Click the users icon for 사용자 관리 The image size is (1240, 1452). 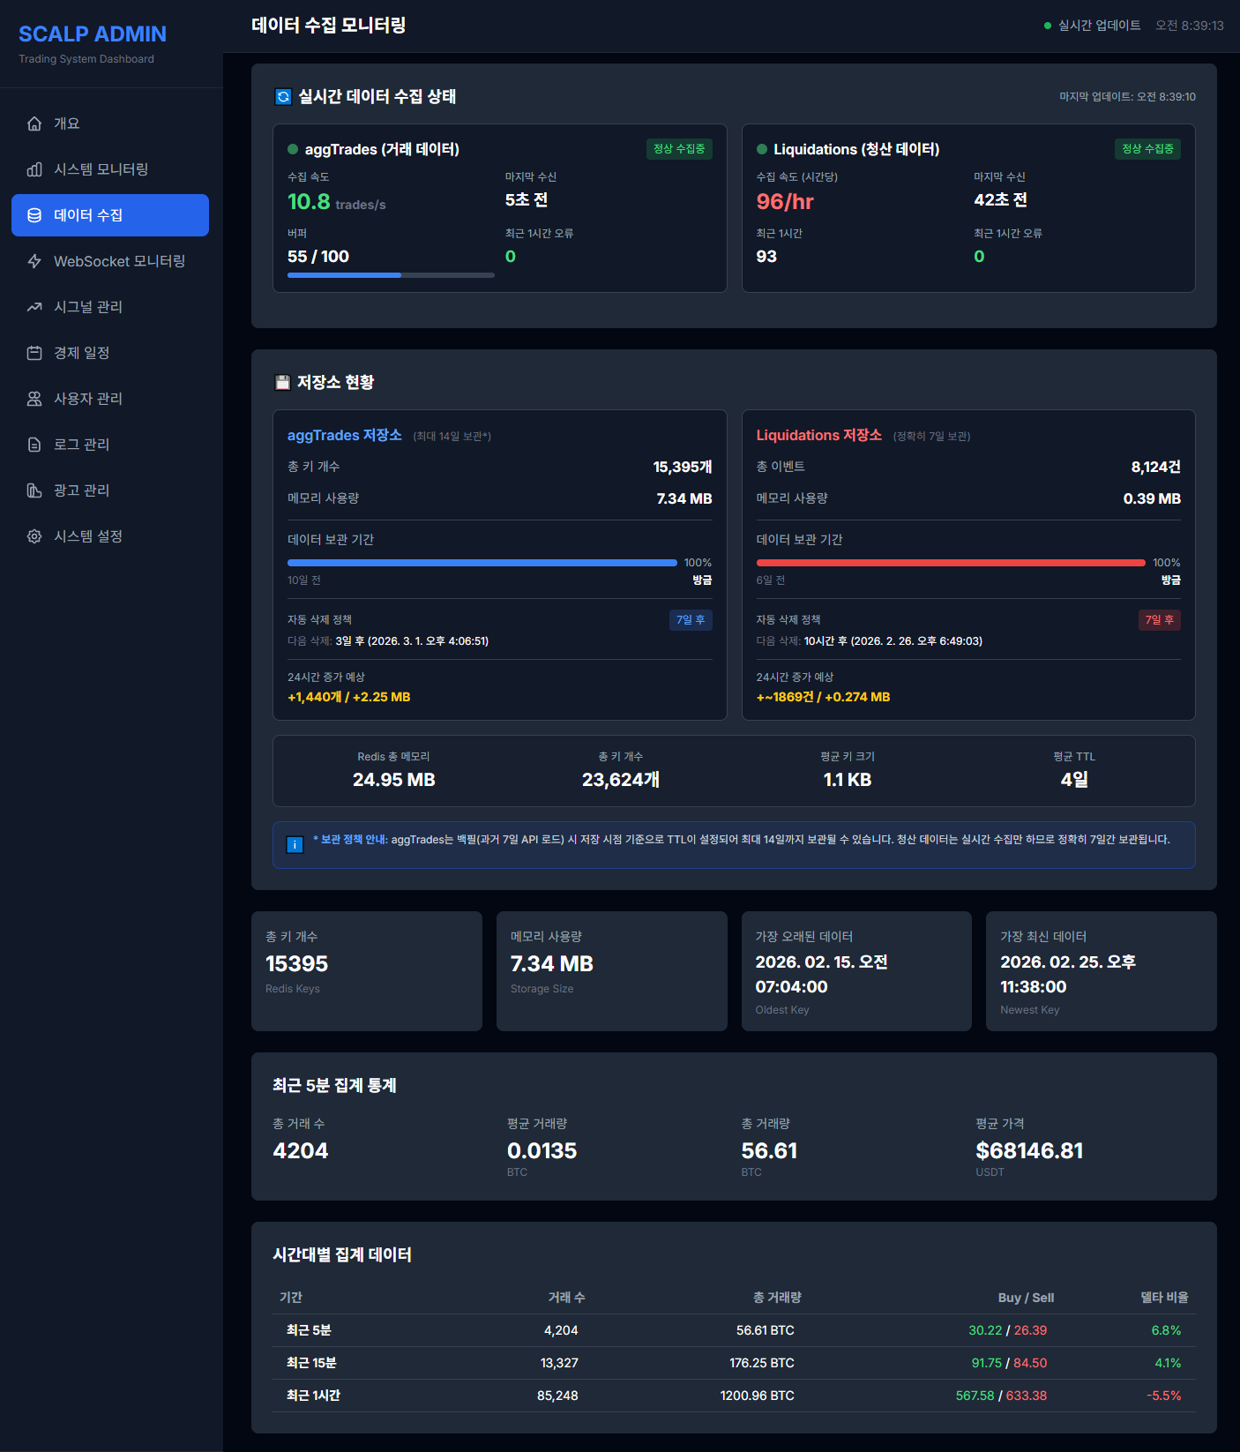point(34,399)
